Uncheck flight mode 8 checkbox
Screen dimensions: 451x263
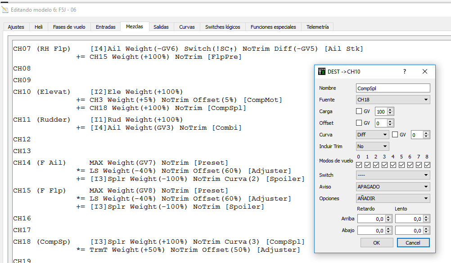(x=427, y=165)
